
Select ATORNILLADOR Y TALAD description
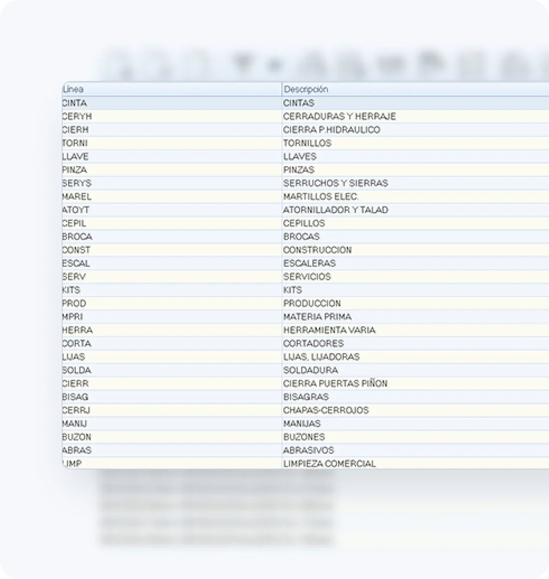[x=335, y=210]
